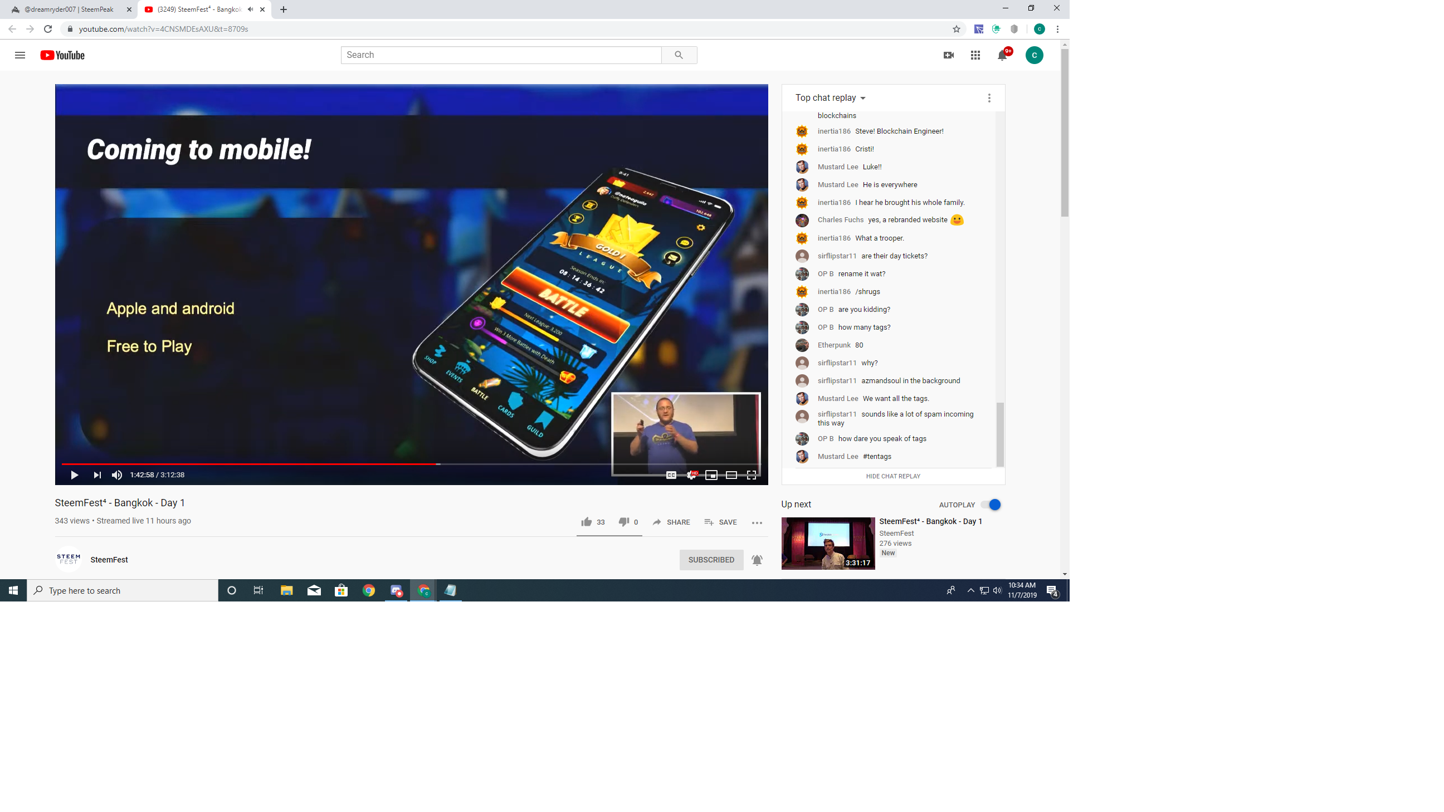
Task: Open the Chrome profile avatar
Action: 1039,29
